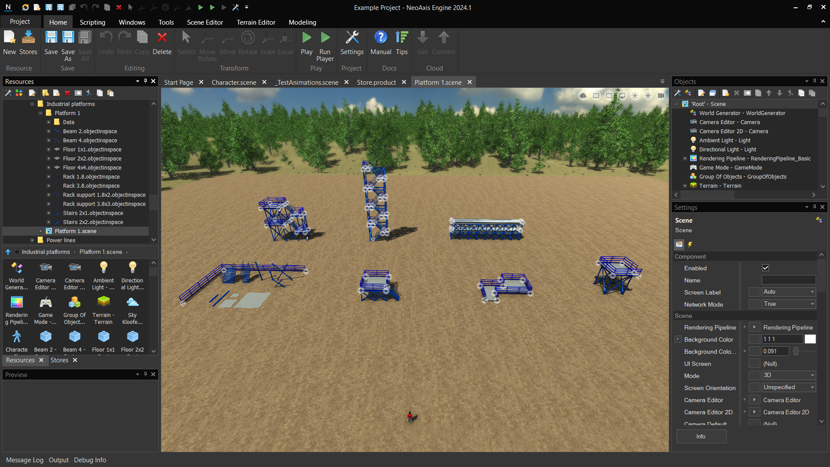The height and width of the screenshot is (467, 830).
Task: Click the Commit icon in Cloud group
Action: coord(444,43)
